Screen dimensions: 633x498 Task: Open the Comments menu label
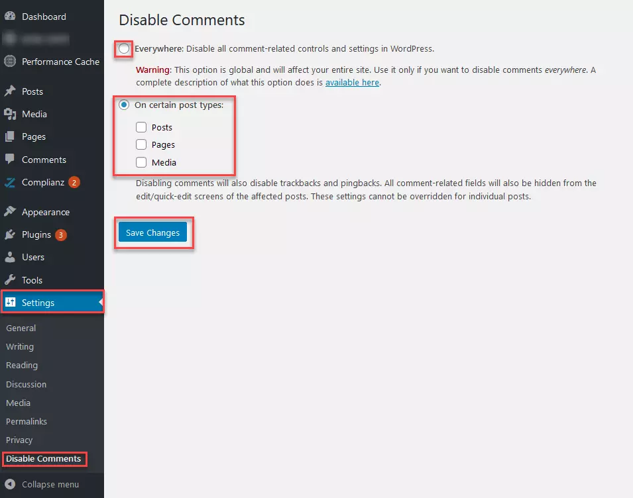(x=44, y=160)
